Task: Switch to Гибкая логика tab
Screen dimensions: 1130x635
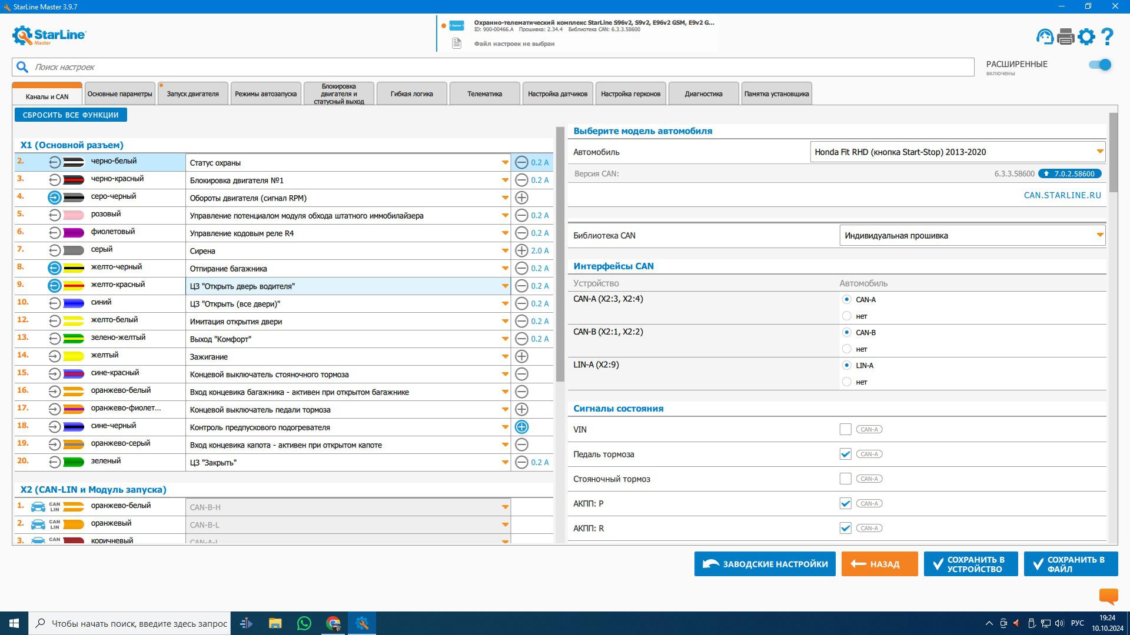Action: click(x=411, y=94)
